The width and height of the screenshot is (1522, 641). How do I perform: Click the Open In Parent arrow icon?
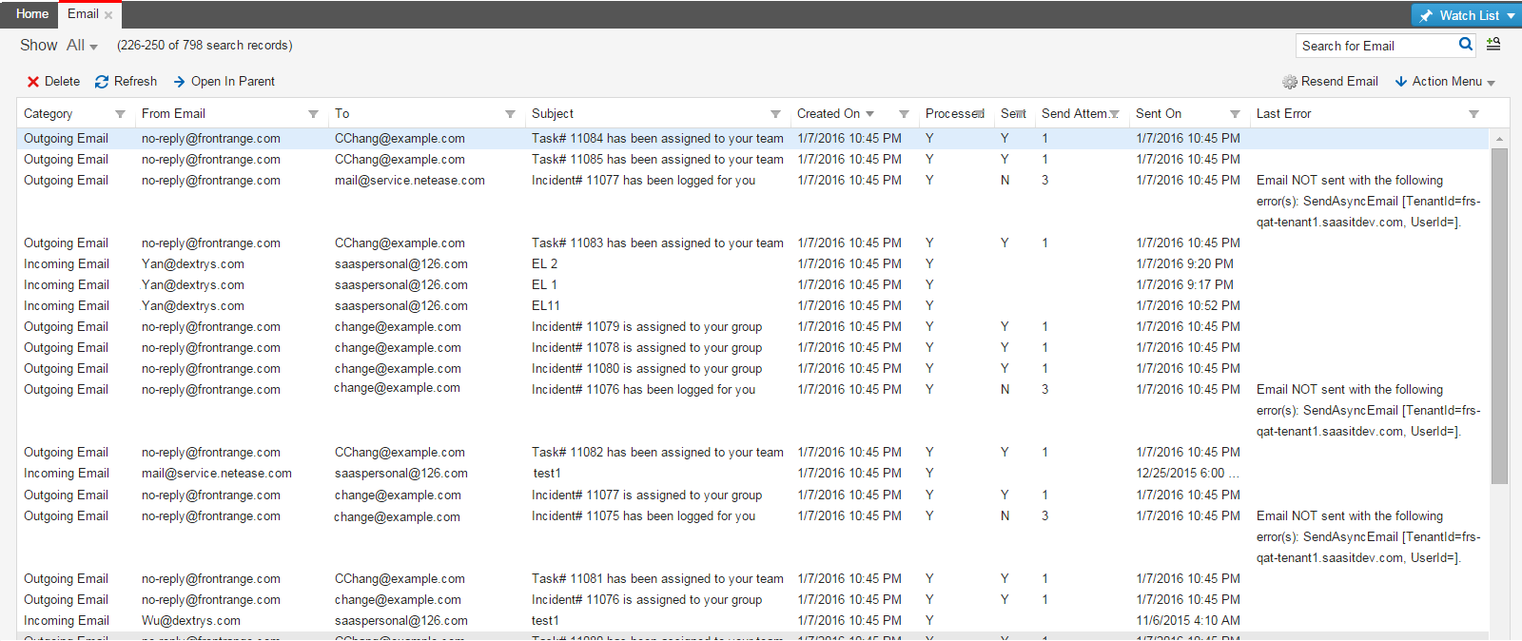[x=179, y=82]
